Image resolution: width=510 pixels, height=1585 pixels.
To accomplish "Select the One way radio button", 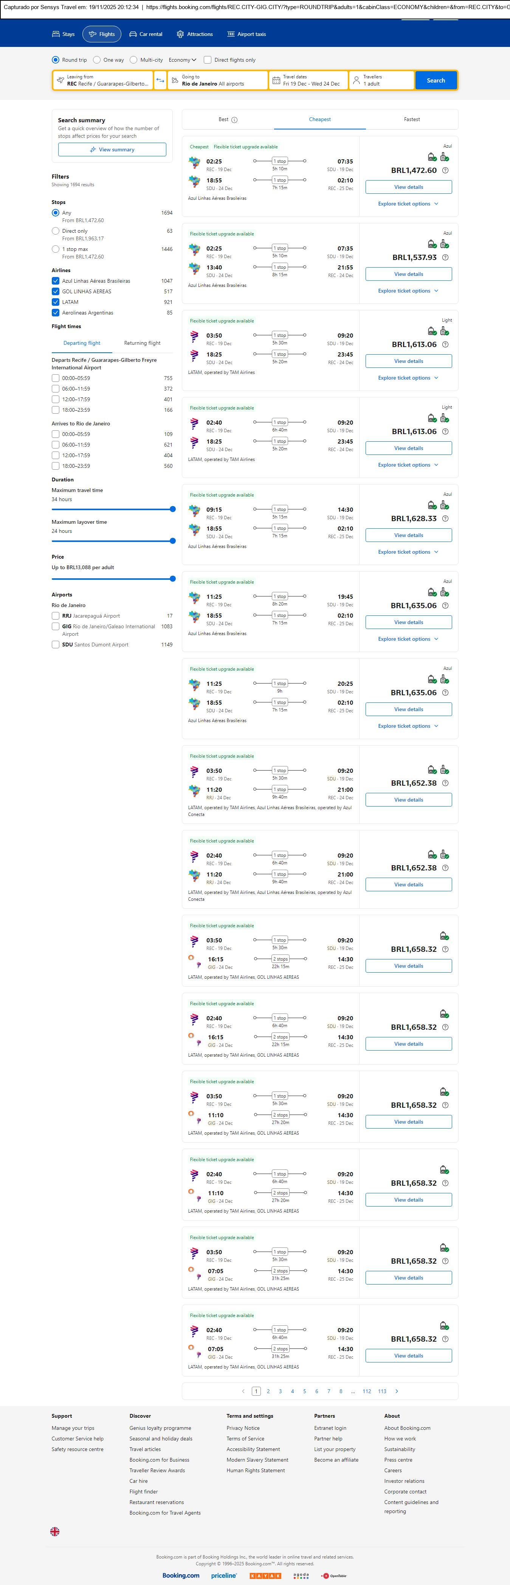I will click(x=97, y=60).
